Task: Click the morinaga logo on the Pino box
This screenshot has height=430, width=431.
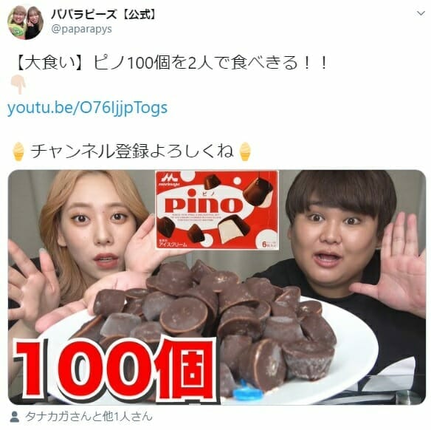Action: [169, 179]
